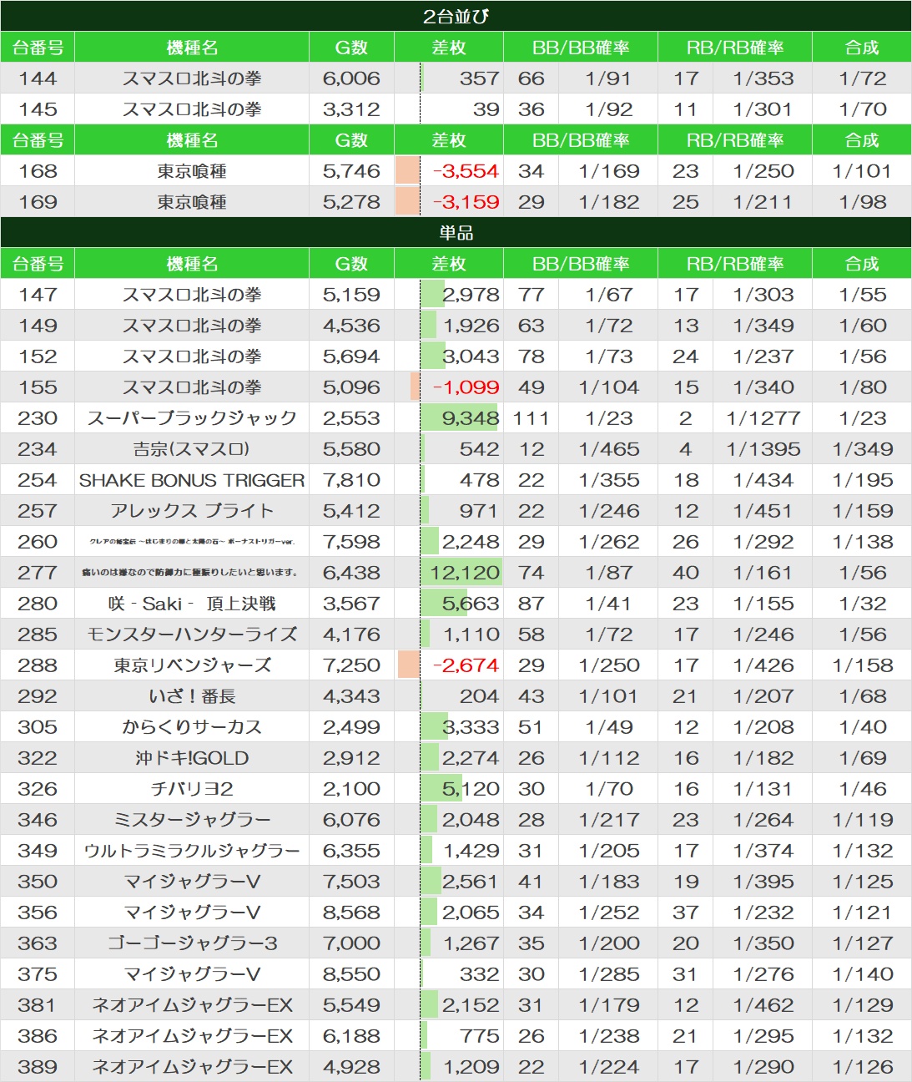Select machine number 145 cell
This screenshot has height=1082, width=912.
coord(38,109)
